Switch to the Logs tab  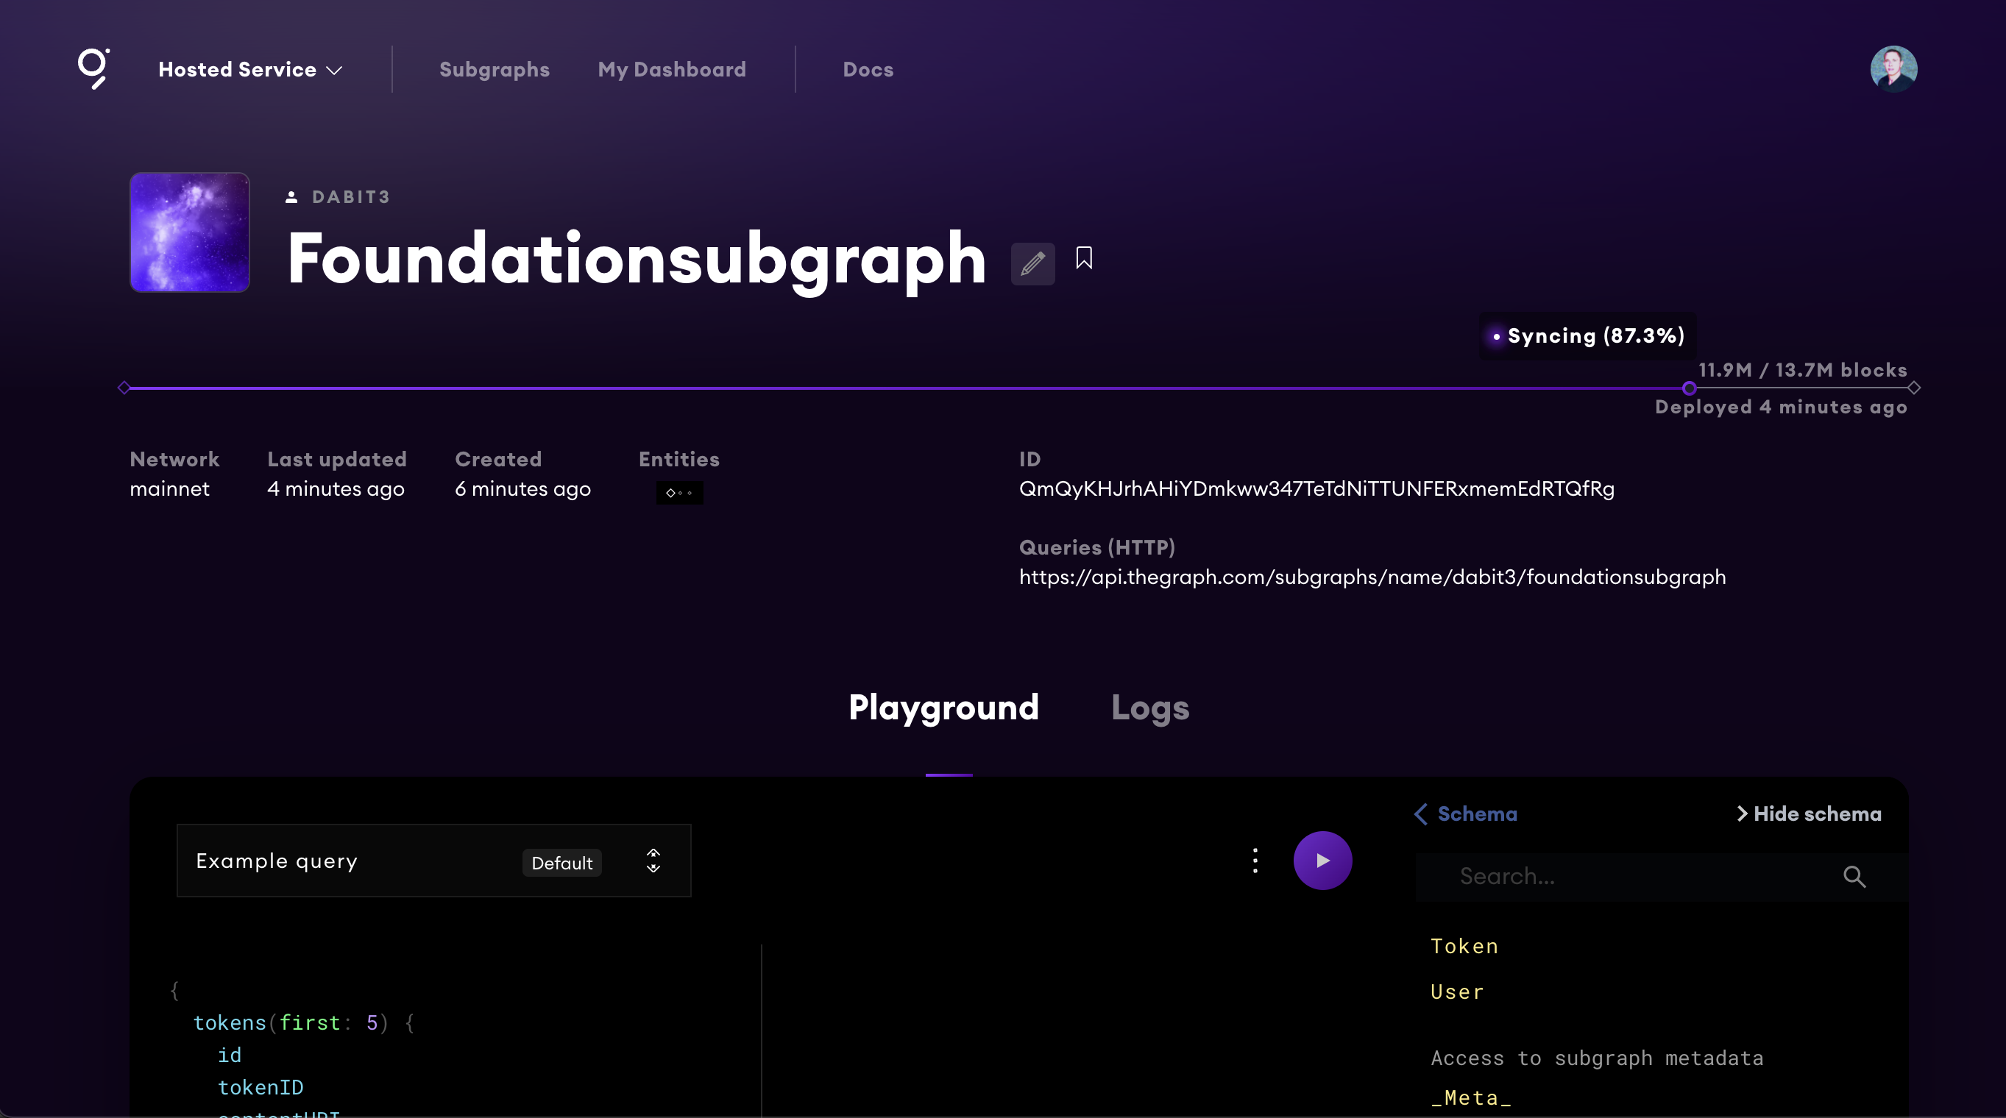1149,707
